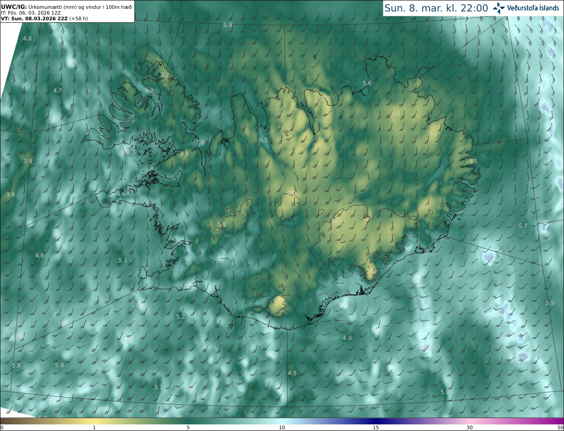Click the 7.0 value on the map
This screenshot has height=431, width=564.
click(x=200, y=143)
